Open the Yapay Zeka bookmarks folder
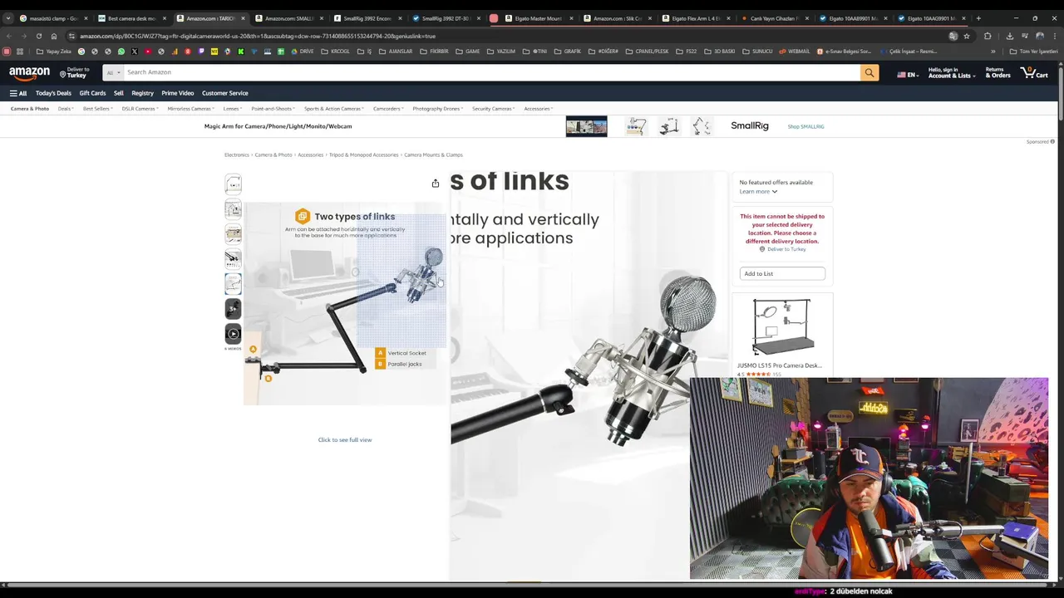 (x=53, y=51)
